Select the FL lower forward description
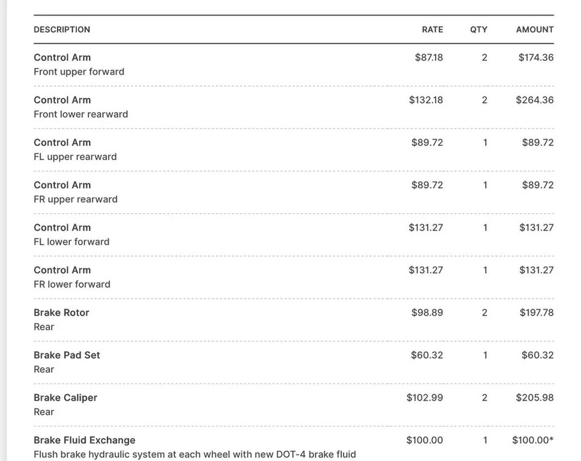This screenshot has height=461, width=581. [72, 242]
